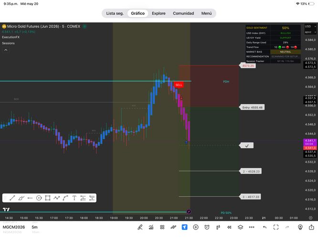Select the 2 - 4528.23 target label
318x239 pixels.
(251, 172)
